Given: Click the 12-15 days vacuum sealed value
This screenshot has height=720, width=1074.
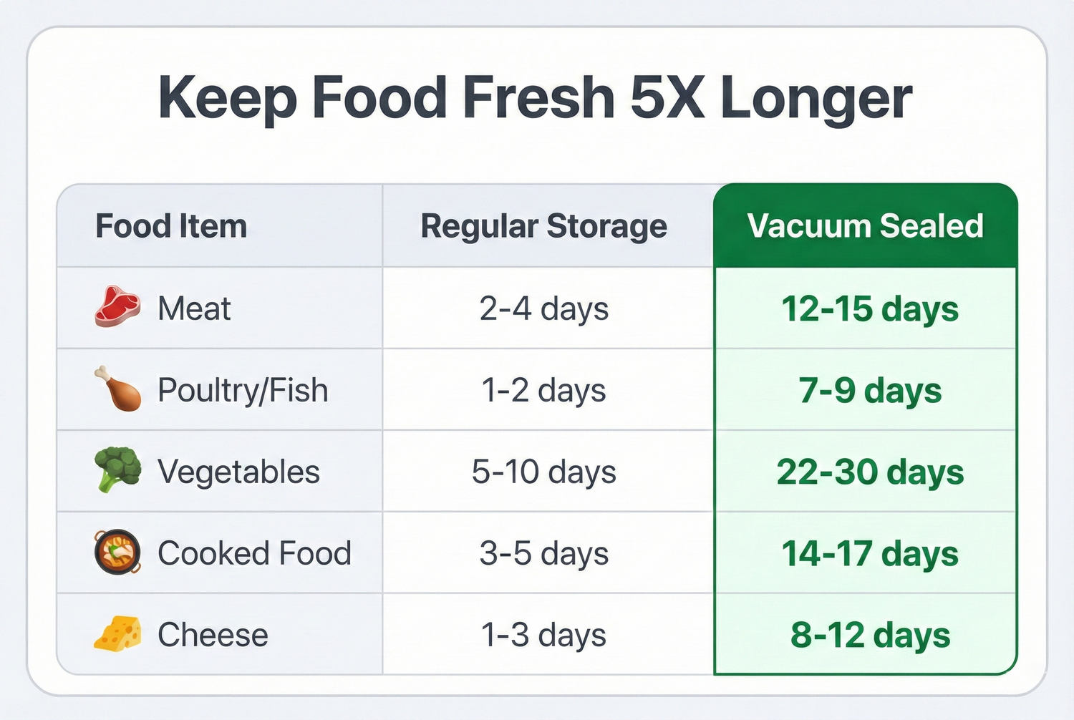Looking at the screenshot, I should (x=869, y=309).
